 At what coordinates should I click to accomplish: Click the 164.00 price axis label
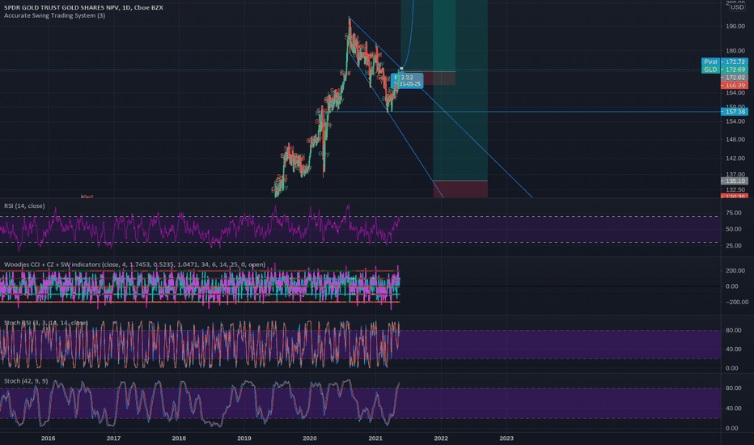[x=735, y=93]
